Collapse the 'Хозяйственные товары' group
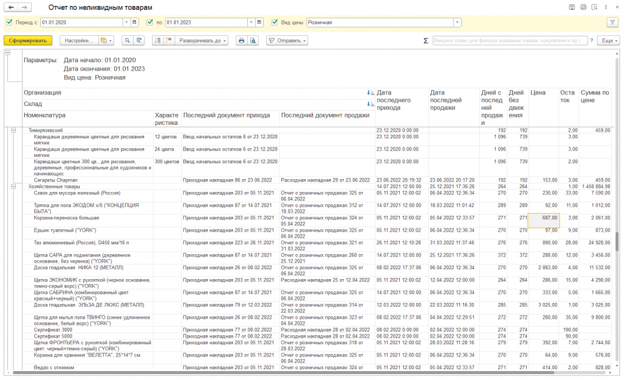Image resolution: width=625 pixels, height=379 pixels. point(14,186)
